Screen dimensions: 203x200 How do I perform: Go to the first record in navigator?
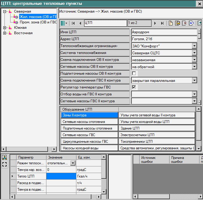click(74, 23)
